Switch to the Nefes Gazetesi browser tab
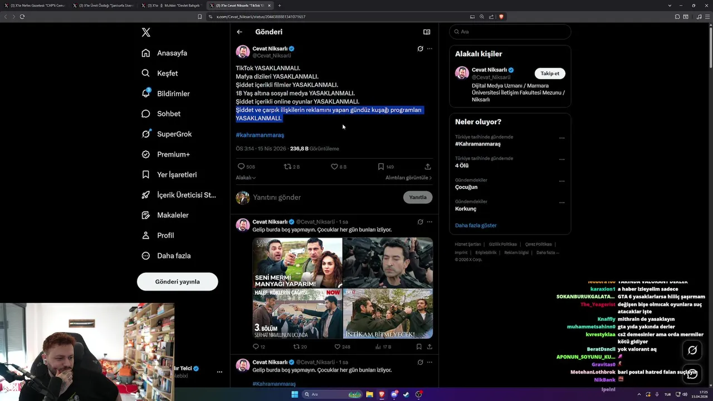713x401 pixels. pyautogui.click(x=34, y=6)
